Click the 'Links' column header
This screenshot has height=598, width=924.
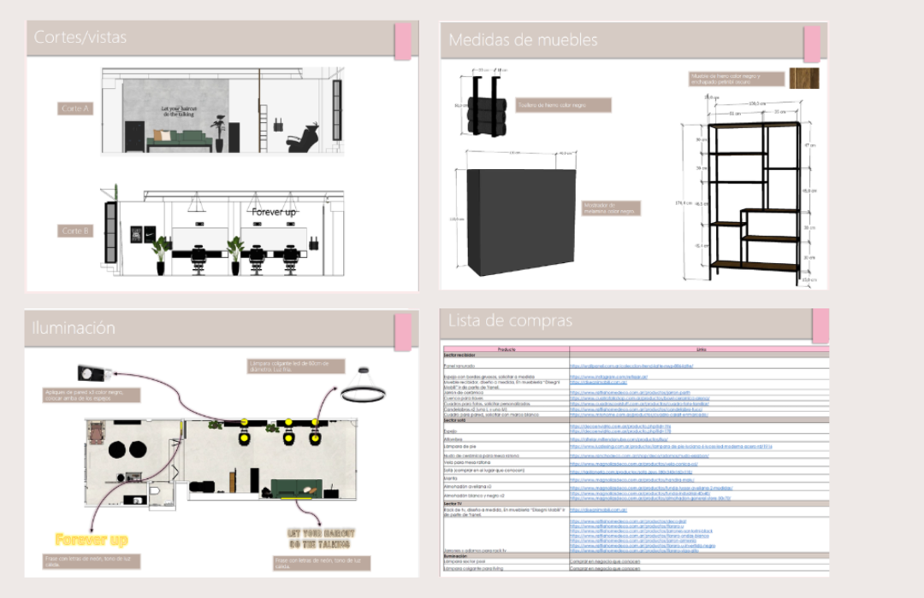[x=700, y=349]
